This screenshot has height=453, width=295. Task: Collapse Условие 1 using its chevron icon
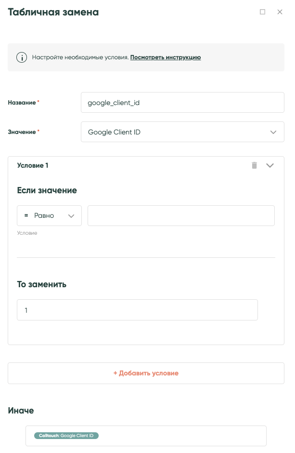(270, 165)
